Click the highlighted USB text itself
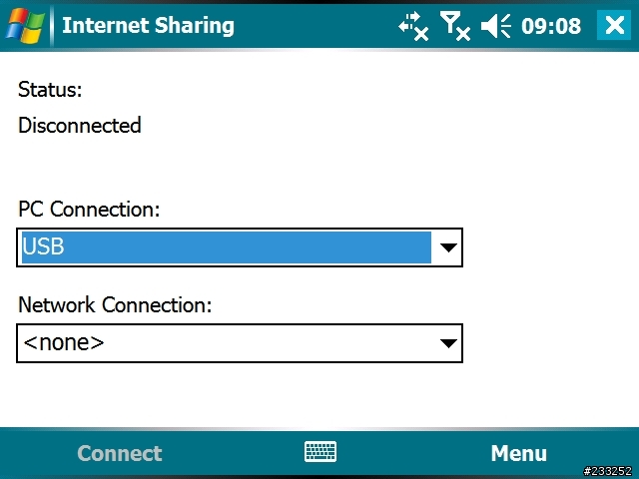 [x=43, y=246]
